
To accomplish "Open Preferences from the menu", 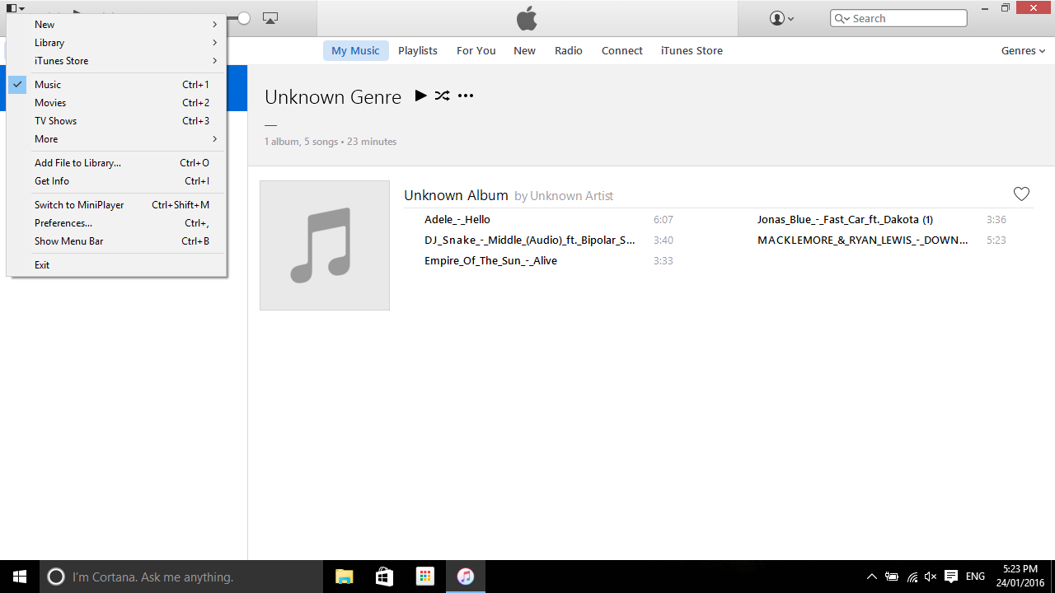I will pos(116,223).
